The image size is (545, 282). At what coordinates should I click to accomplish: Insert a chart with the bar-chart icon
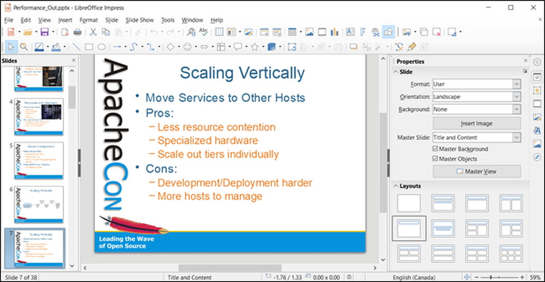click(335, 32)
